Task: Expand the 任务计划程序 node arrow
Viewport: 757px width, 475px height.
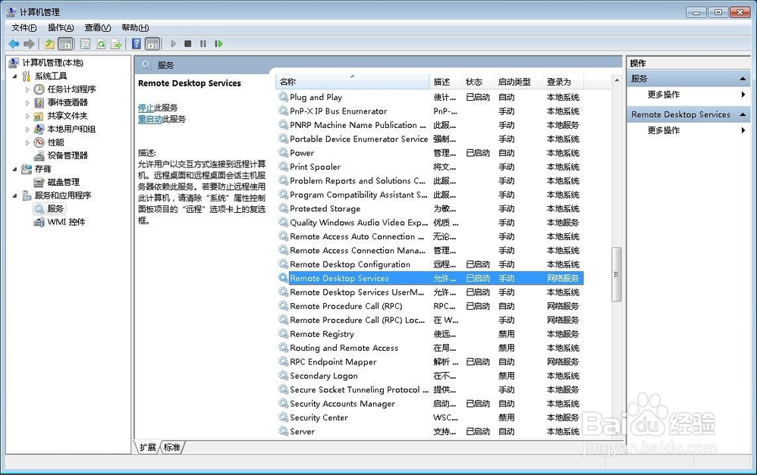Action: pyautogui.click(x=27, y=89)
